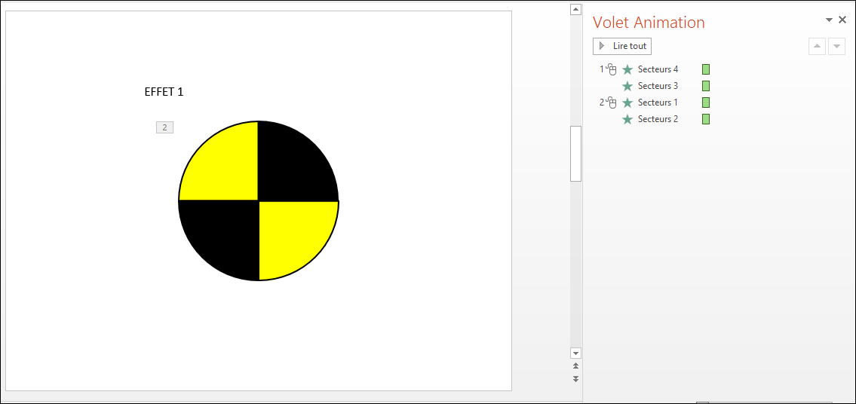Click the green timing bar of Secteurs 1

(x=706, y=103)
